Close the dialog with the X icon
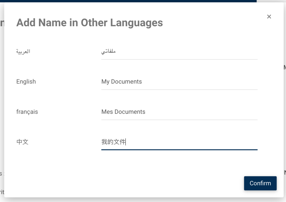286x202 pixels. (x=269, y=17)
